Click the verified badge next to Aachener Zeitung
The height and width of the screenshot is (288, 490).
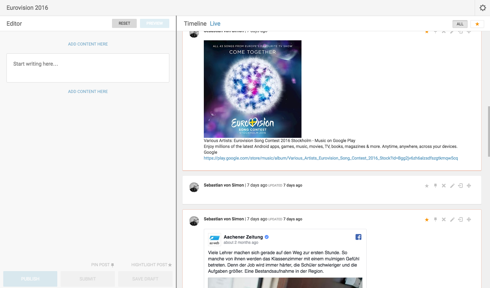(x=267, y=237)
